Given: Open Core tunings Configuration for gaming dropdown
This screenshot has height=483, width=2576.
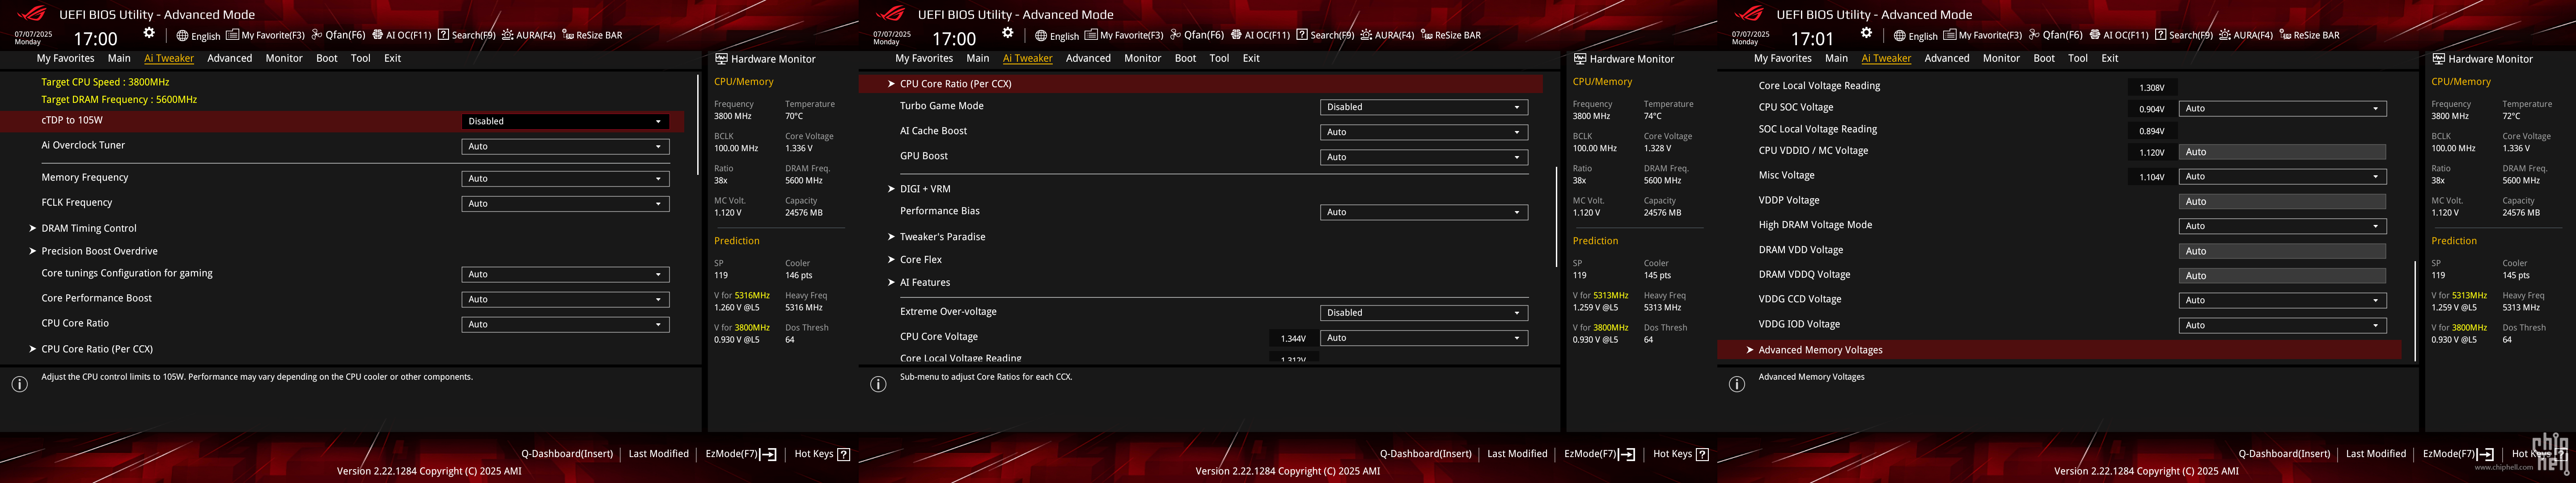Looking at the screenshot, I should tap(565, 274).
